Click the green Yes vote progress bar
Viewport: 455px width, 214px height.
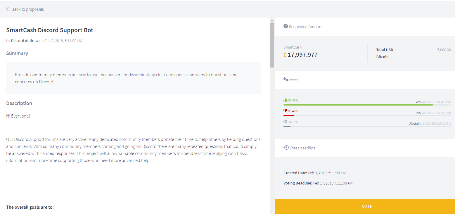click(x=358, y=105)
